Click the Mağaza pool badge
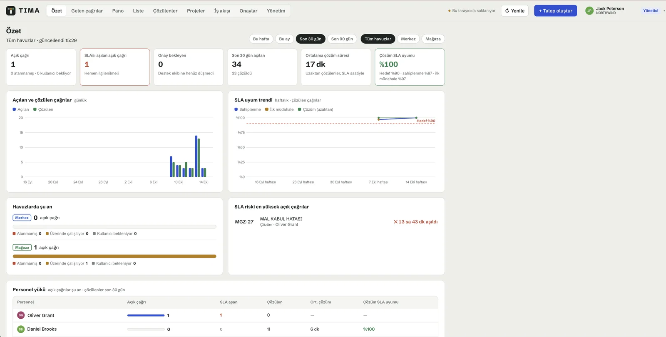This screenshot has height=337, width=666. pos(22,248)
